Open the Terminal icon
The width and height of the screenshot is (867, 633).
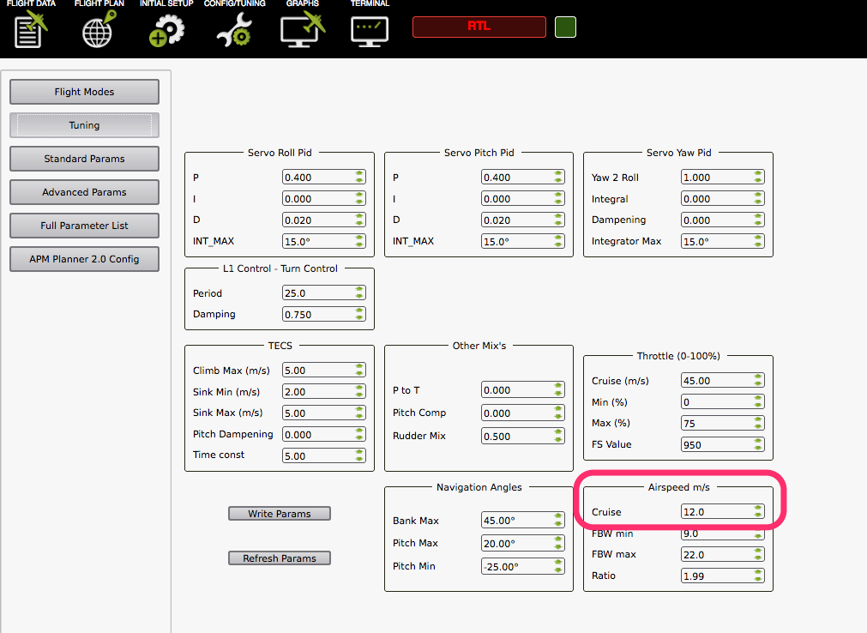pos(370,29)
